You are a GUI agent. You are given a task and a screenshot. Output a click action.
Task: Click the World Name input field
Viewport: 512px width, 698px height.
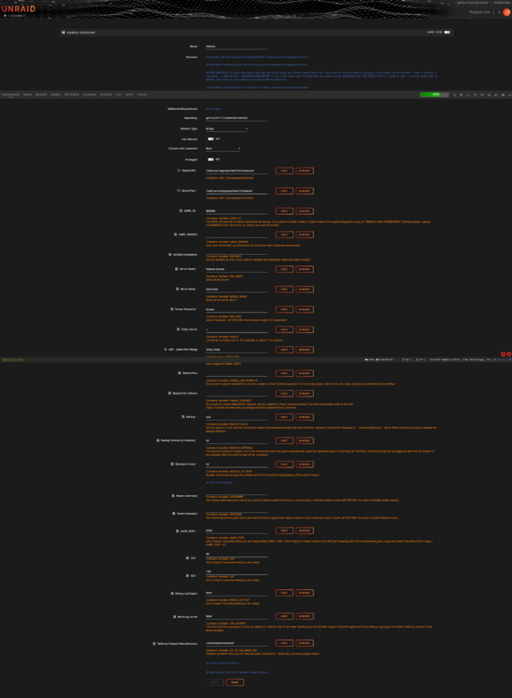coord(236,289)
